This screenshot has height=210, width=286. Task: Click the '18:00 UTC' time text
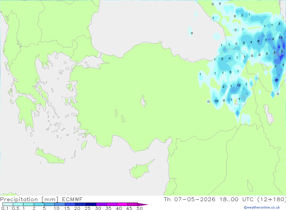pyautogui.click(x=237, y=199)
